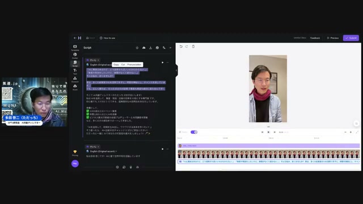Click the round floating button at canvas bottom-right
Screen dimensions: 363x204
tap(357, 124)
